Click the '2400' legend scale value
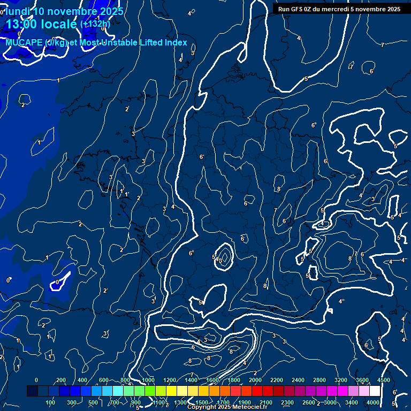Image resolution: width=411 pixels, height=411 pixels. (x=298, y=380)
